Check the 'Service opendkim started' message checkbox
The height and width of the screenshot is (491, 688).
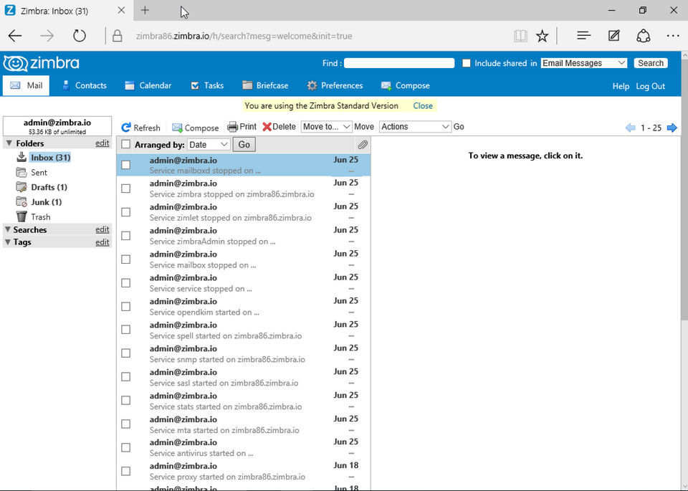pyautogui.click(x=126, y=306)
